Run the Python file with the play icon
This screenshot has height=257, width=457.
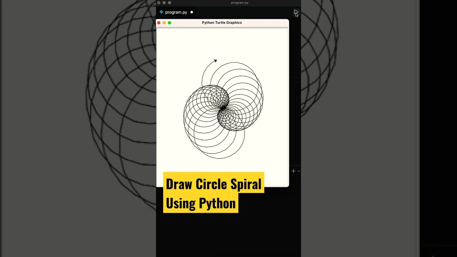point(295,12)
